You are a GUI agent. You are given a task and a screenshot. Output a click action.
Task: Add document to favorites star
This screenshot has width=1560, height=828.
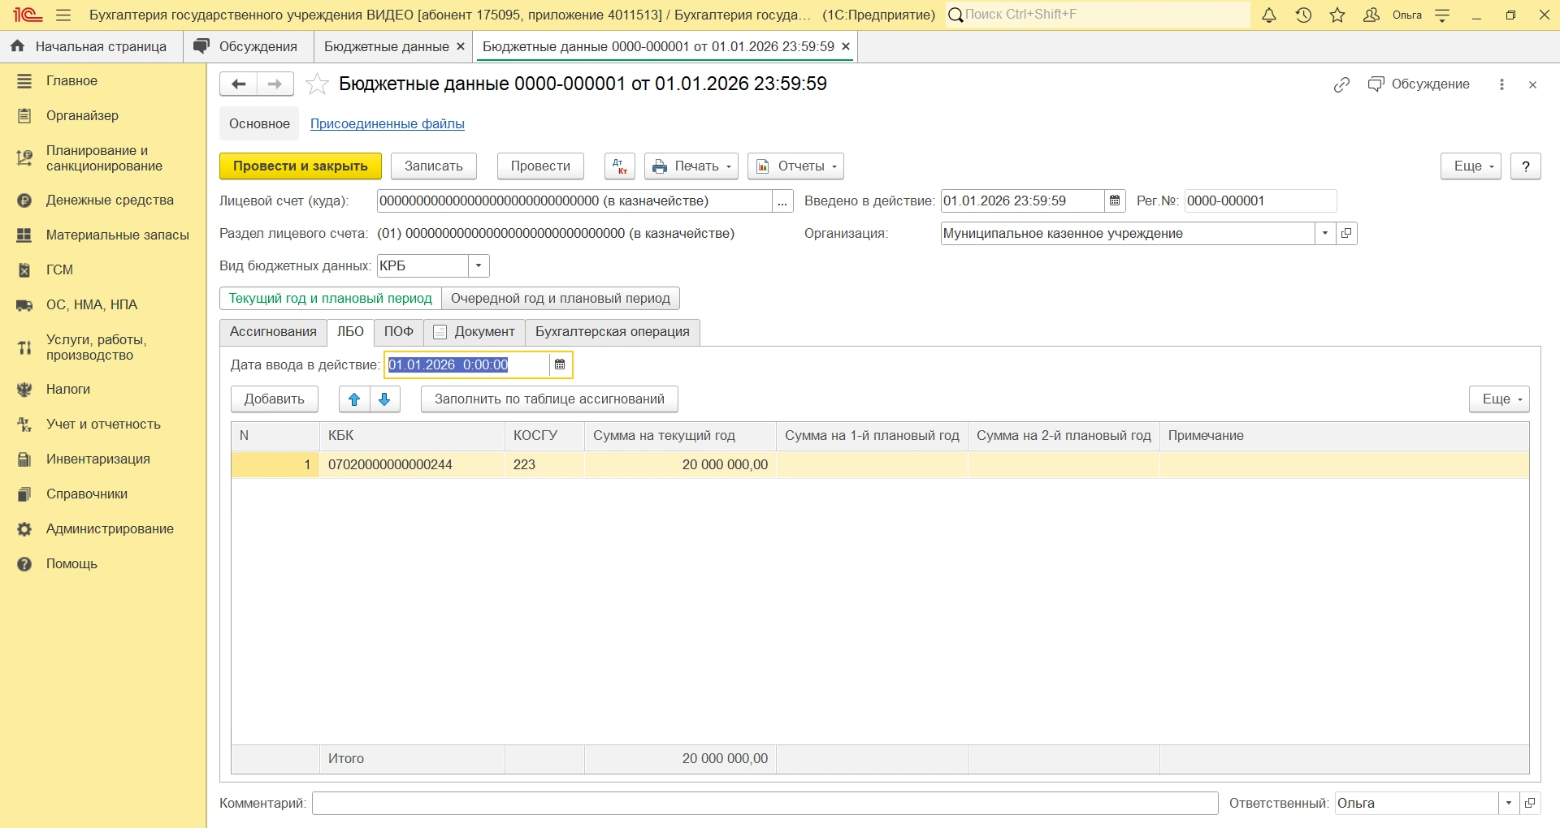click(x=317, y=84)
